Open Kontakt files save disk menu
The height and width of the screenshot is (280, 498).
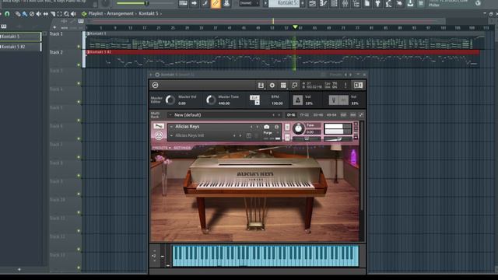click(x=261, y=85)
